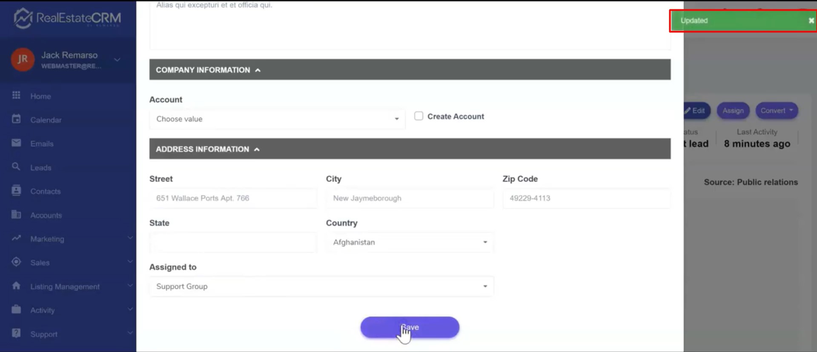Open the Country dropdown showing Afghanistan
The width and height of the screenshot is (817, 352).
point(409,242)
